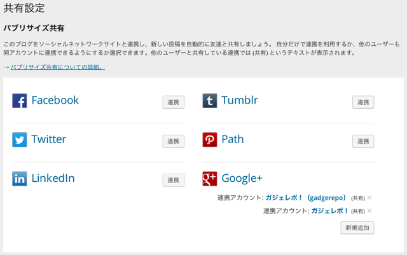
Task: Click the LinkedIn service name
Action: point(53,178)
